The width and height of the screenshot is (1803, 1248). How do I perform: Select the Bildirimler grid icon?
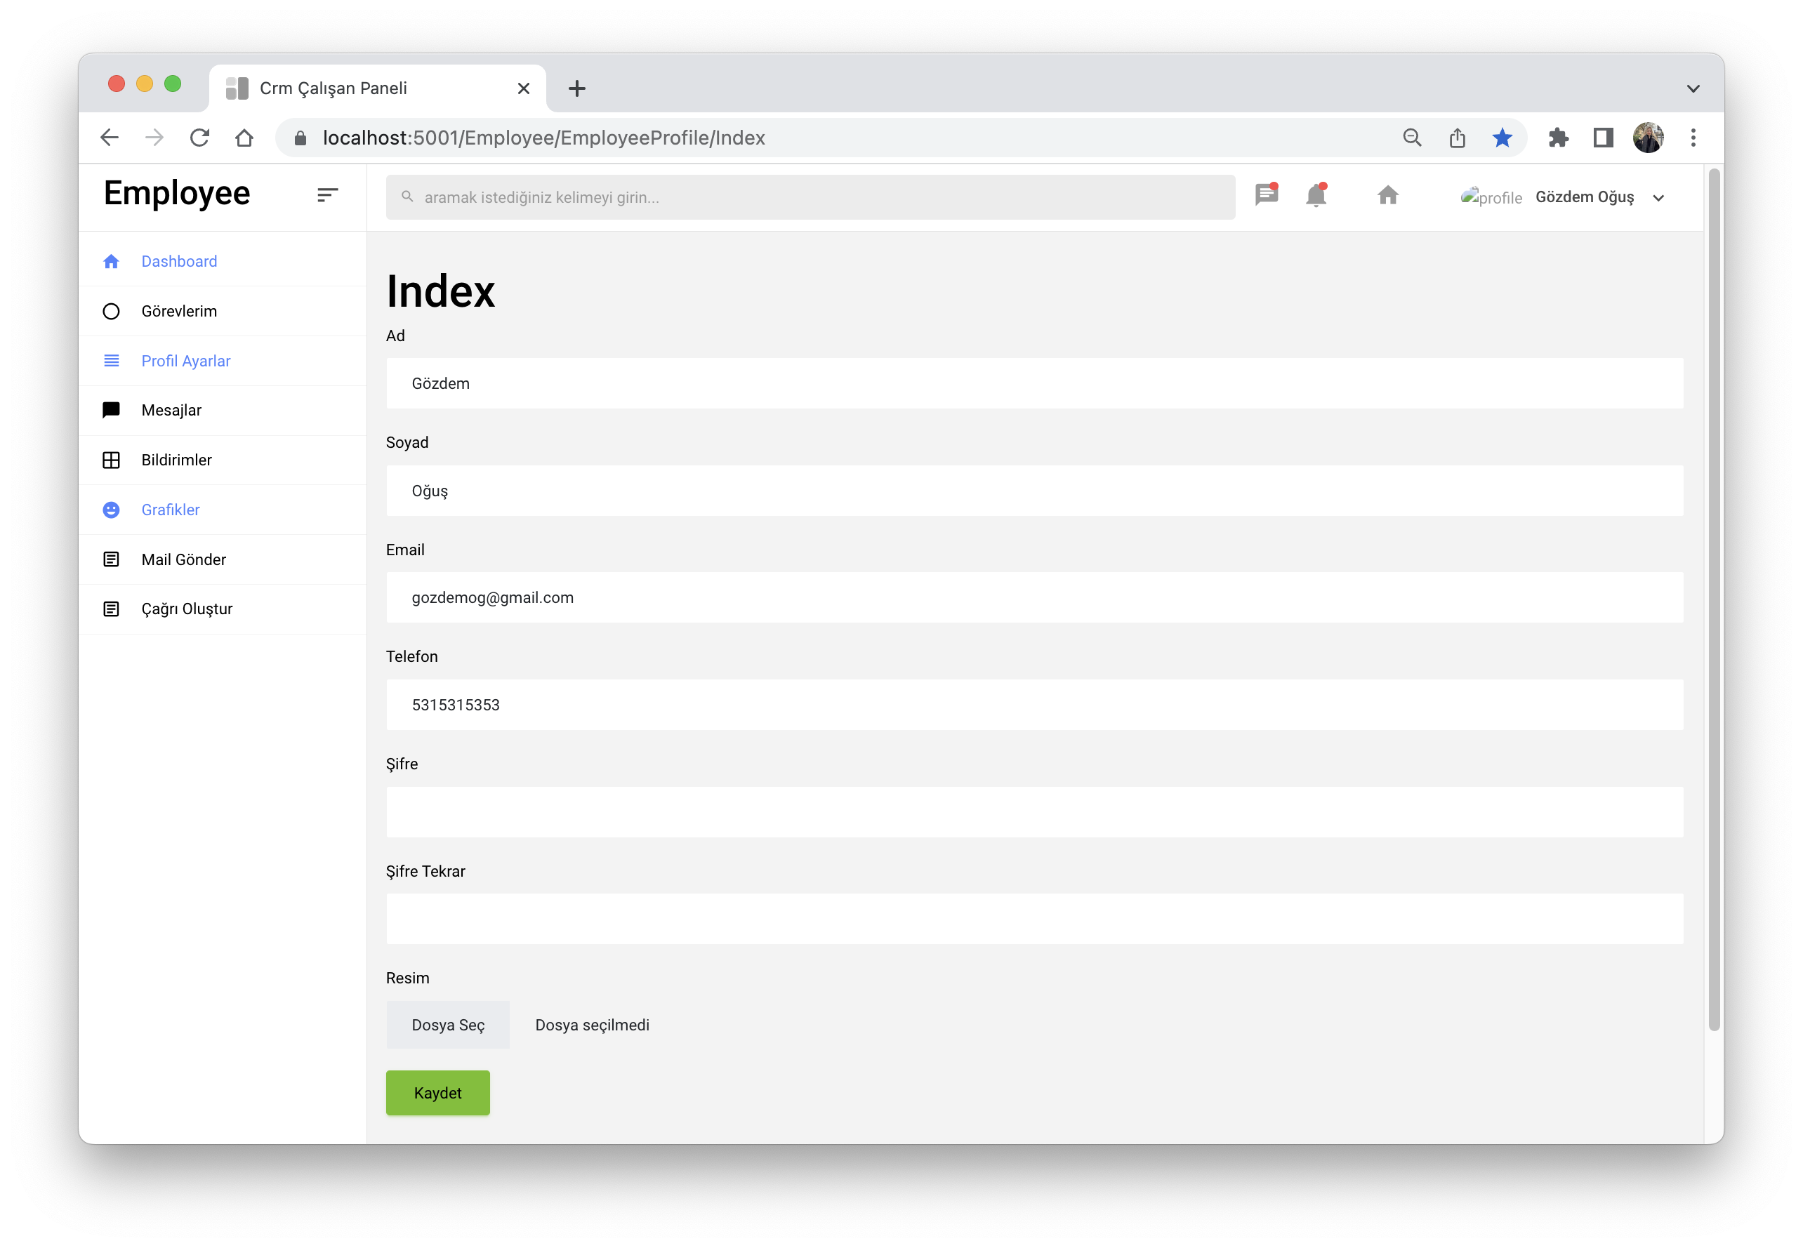[x=111, y=460]
